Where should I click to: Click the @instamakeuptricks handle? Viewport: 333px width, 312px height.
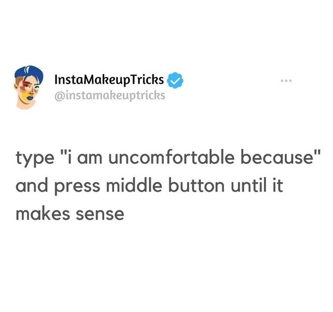[x=109, y=95]
